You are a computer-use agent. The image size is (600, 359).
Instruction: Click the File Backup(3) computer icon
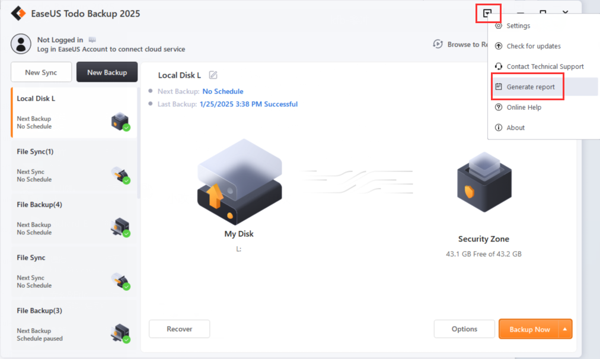tap(120, 333)
